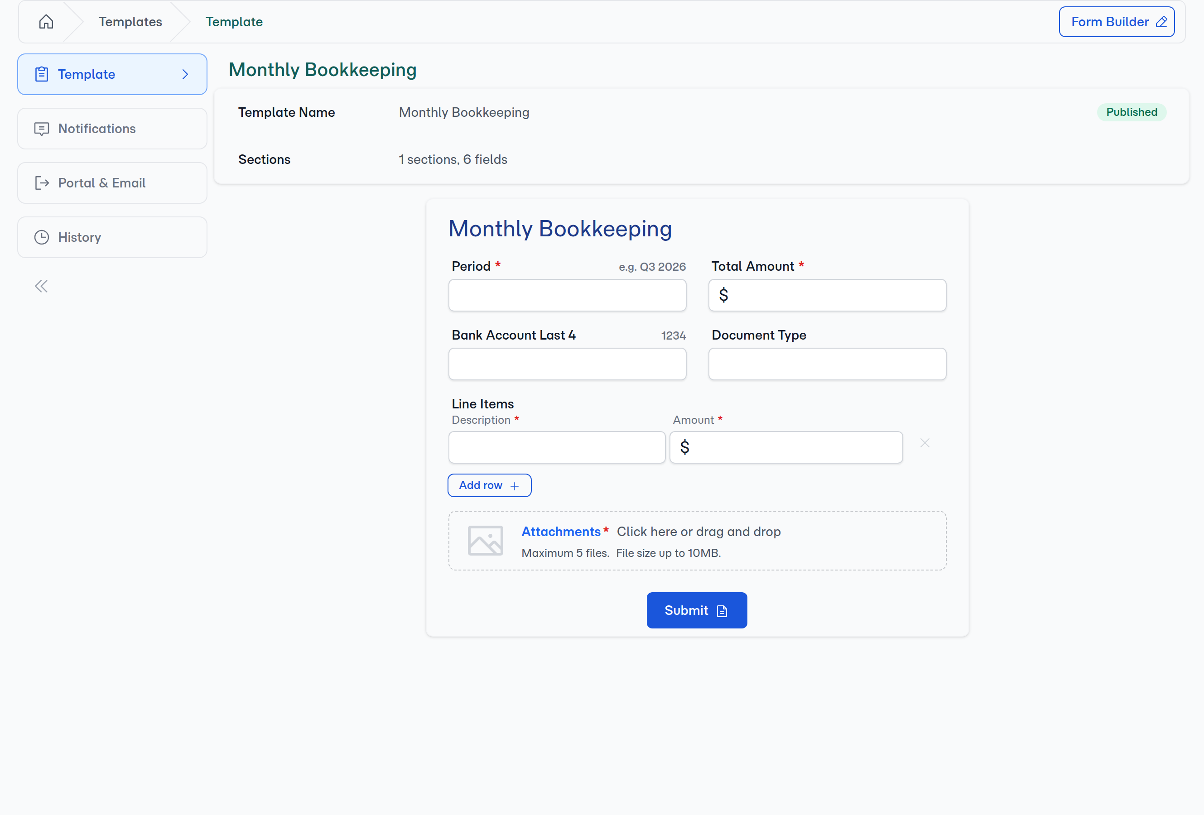This screenshot has width=1204, height=815.
Task: Click the pencil icon in Form Builder button
Action: pyautogui.click(x=1161, y=22)
